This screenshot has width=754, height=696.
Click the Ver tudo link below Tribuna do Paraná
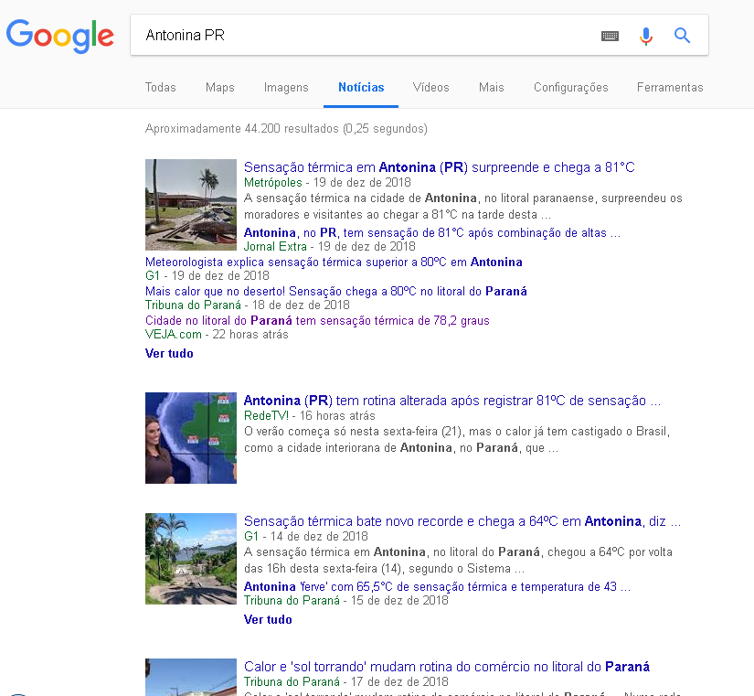pos(268,619)
